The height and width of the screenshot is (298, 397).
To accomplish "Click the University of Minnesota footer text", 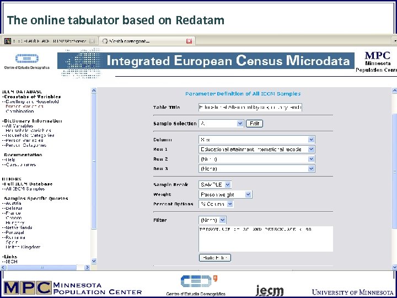I will [x=352, y=292].
